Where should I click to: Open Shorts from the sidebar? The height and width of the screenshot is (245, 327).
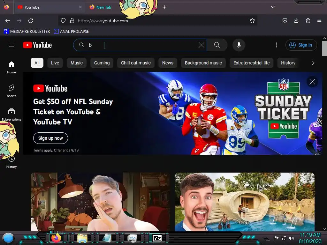pyautogui.click(x=11, y=91)
